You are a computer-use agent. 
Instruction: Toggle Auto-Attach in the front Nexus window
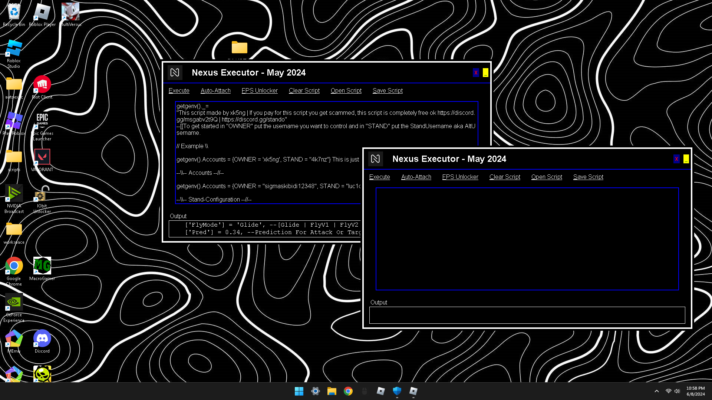[x=416, y=177]
